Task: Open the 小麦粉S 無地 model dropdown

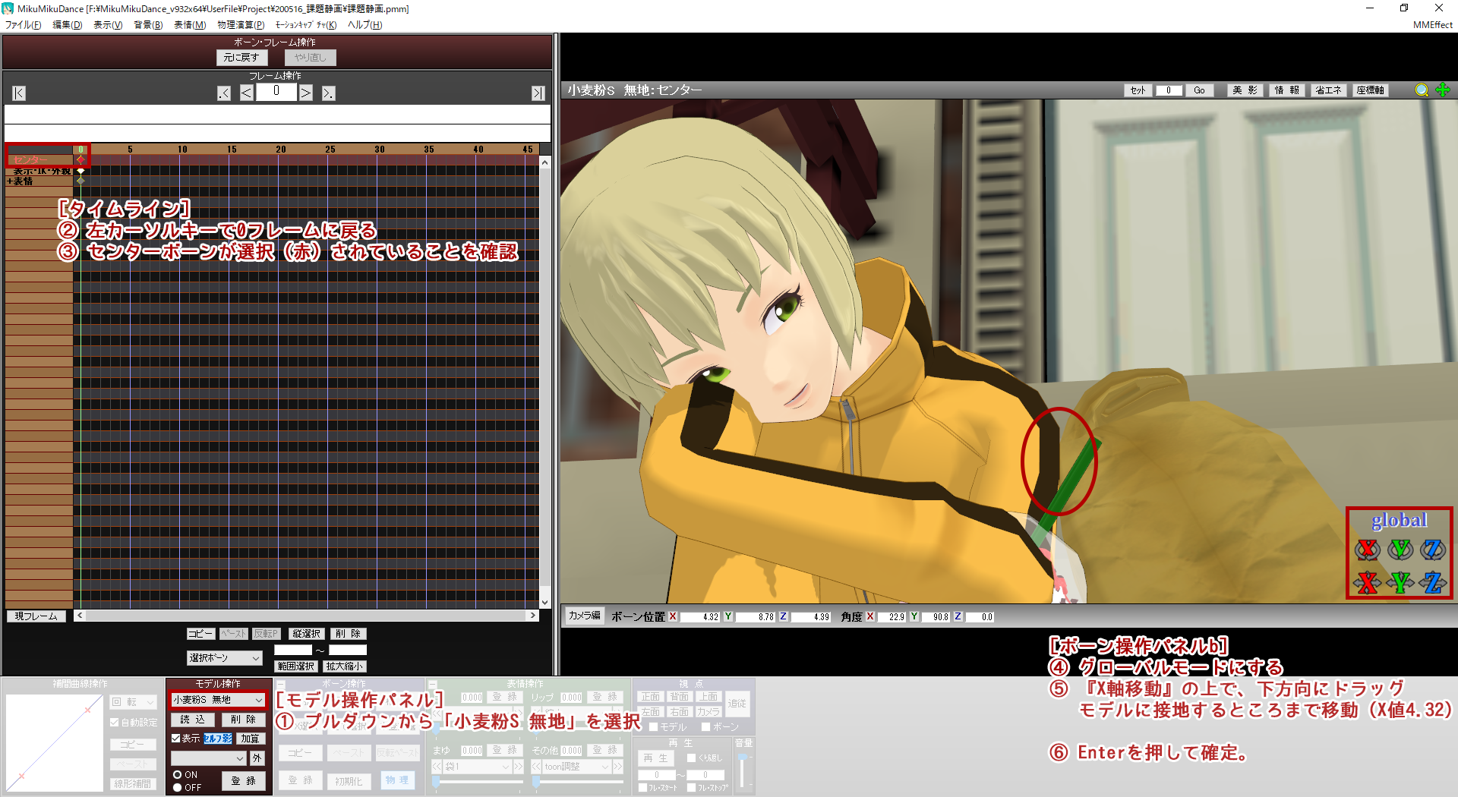Action: [218, 700]
